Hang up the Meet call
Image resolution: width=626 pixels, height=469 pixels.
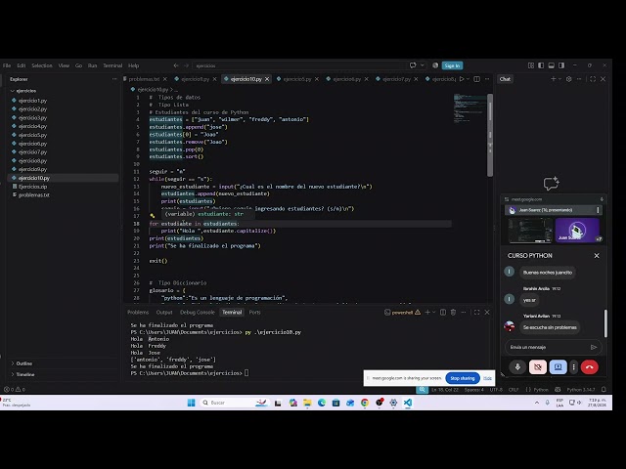tap(589, 367)
